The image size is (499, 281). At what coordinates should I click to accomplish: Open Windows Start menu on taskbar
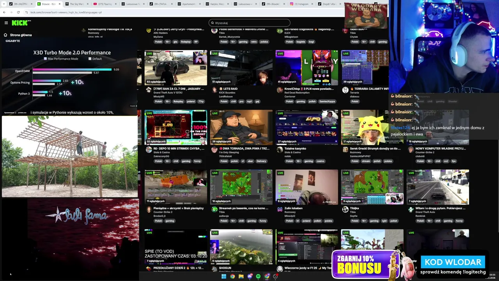coord(224,276)
